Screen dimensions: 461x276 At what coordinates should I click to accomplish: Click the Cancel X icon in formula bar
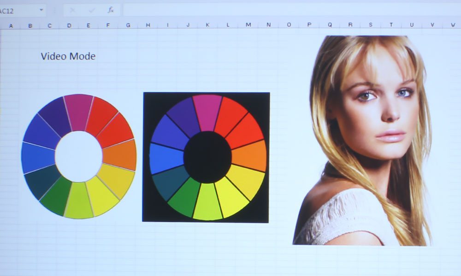coord(72,10)
